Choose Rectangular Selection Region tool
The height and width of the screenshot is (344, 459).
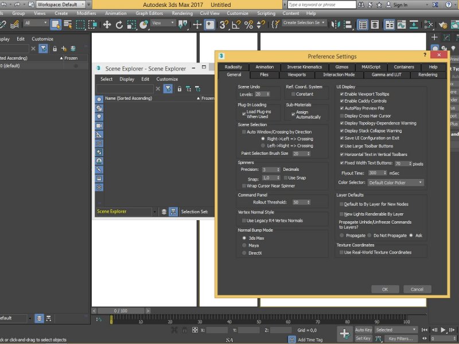[x=80, y=25]
